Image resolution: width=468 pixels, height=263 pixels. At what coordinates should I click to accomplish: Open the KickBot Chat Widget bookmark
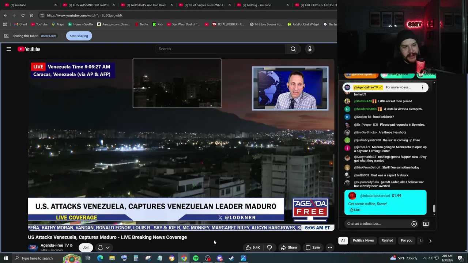point(303,24)
